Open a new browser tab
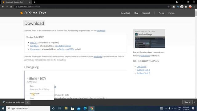This screenshot has width=197, height=111. [x=34, y=2]
